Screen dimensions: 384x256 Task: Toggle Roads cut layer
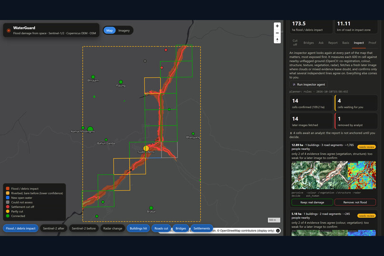coord(162,228)
